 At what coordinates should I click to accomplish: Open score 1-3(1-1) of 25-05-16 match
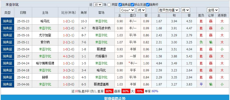pos(69,35)
